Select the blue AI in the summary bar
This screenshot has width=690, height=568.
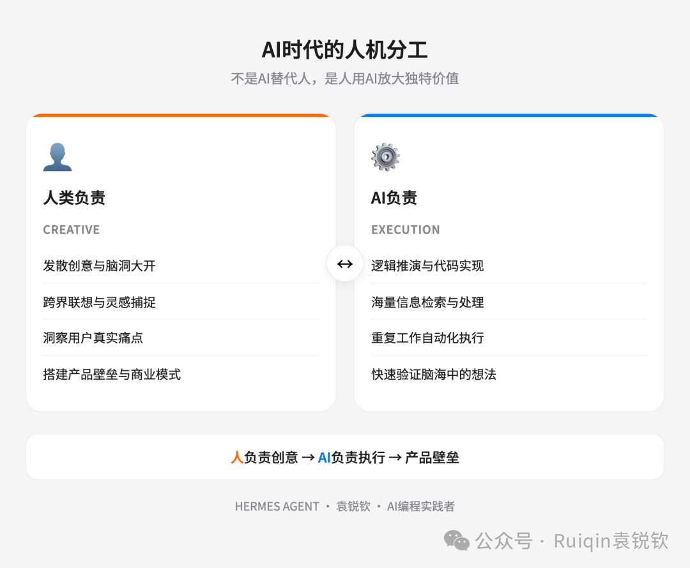(323, 457)
